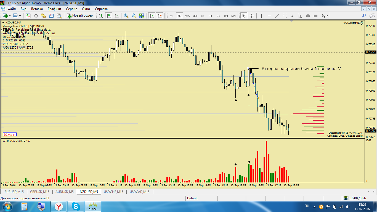This screenshot has width=377, height=212.
Task: Select the M30 timeframe
Action: coord(195,16)
